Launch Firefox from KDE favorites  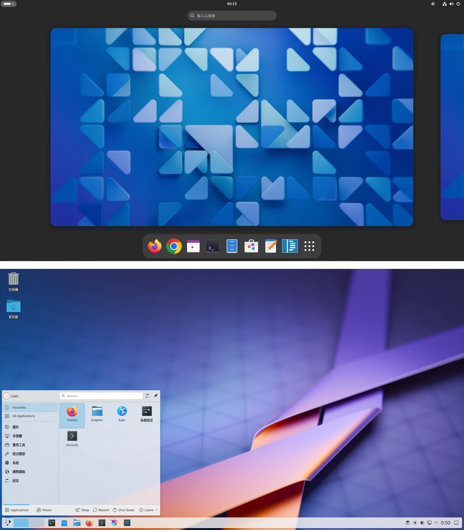(72, 415)
